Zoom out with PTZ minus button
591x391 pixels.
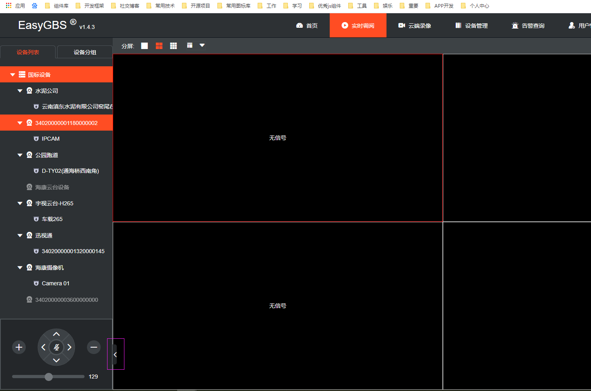(94, 347)
